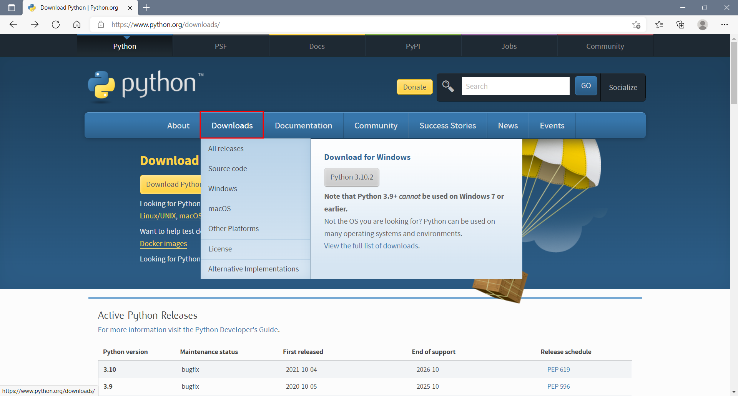Open the Success Stories navigation menu
This screenshot has width=738, height=396.
tap(448, 126)
